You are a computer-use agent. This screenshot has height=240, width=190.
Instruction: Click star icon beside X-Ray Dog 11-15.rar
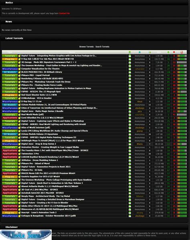pyautogui.click(x=19, y=101)
